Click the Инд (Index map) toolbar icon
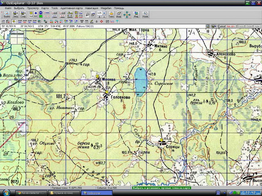The width and height of the screenshot is (262, 196). 136,15
